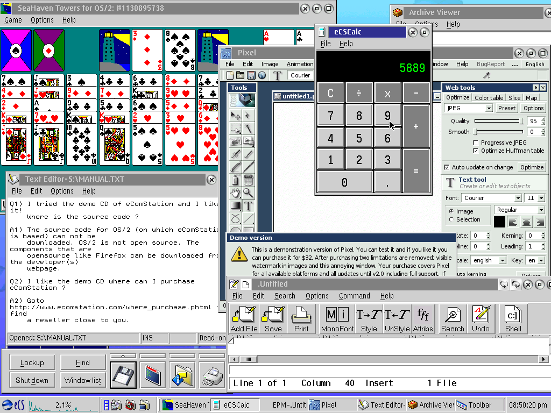The image size is (551, 413).
Task: Open the Key 'en' dropdown
Action: [541, 260]
